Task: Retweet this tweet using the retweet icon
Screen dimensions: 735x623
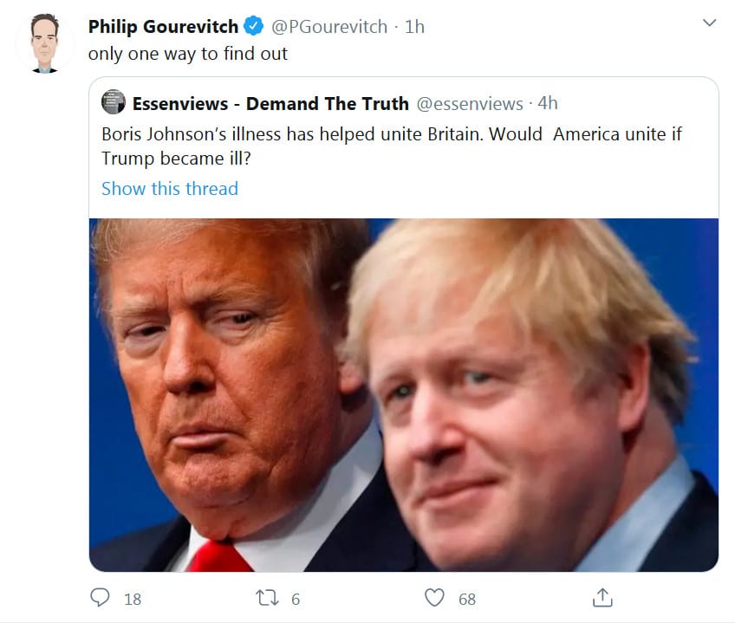Action: (x=267, y=598)
